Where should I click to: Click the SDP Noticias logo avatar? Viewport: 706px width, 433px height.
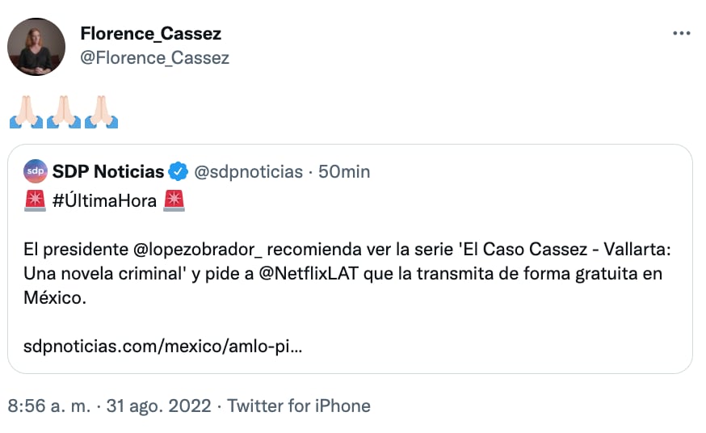36,171
